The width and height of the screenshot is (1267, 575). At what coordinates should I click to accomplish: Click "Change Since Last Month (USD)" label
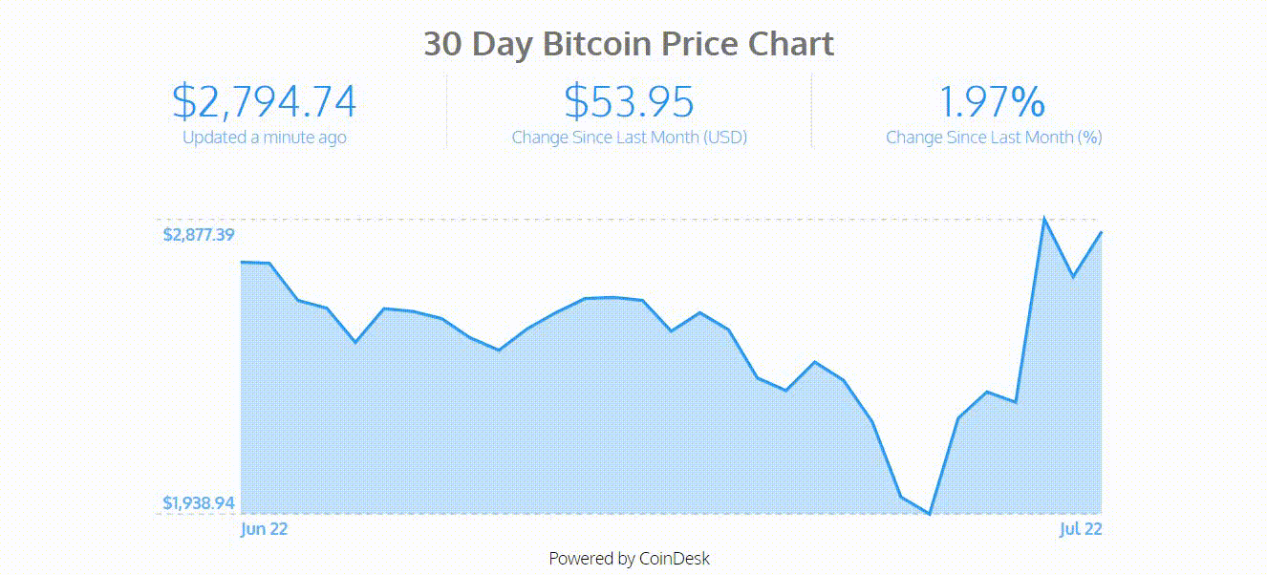tap(629, 138)
